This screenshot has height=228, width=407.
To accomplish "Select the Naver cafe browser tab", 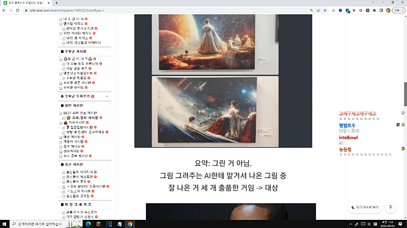I will point(26,3).
